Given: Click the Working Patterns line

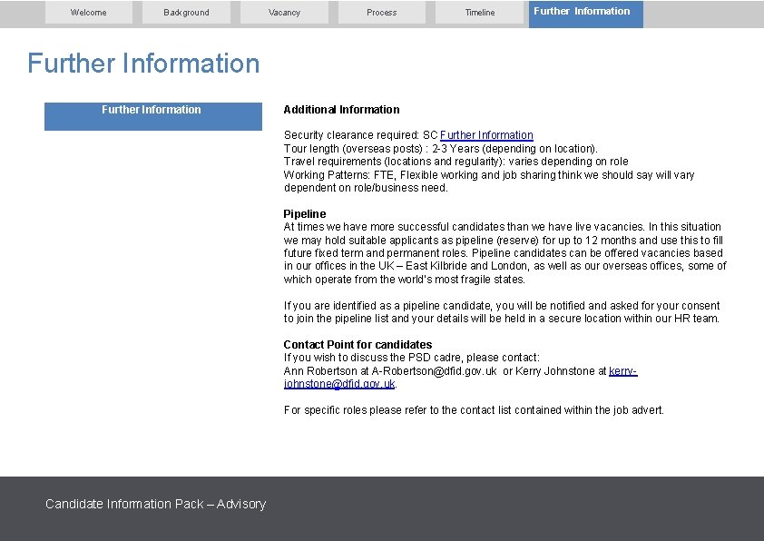Looking at the screenshot, I should click(489, 182).
